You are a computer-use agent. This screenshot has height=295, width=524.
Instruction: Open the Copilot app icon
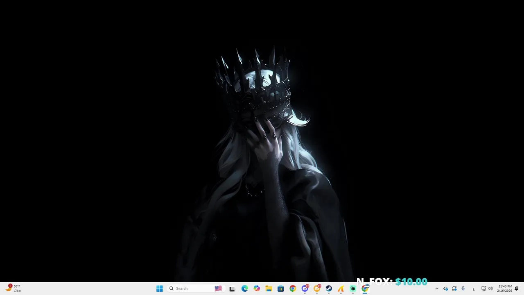pos(257,288)
